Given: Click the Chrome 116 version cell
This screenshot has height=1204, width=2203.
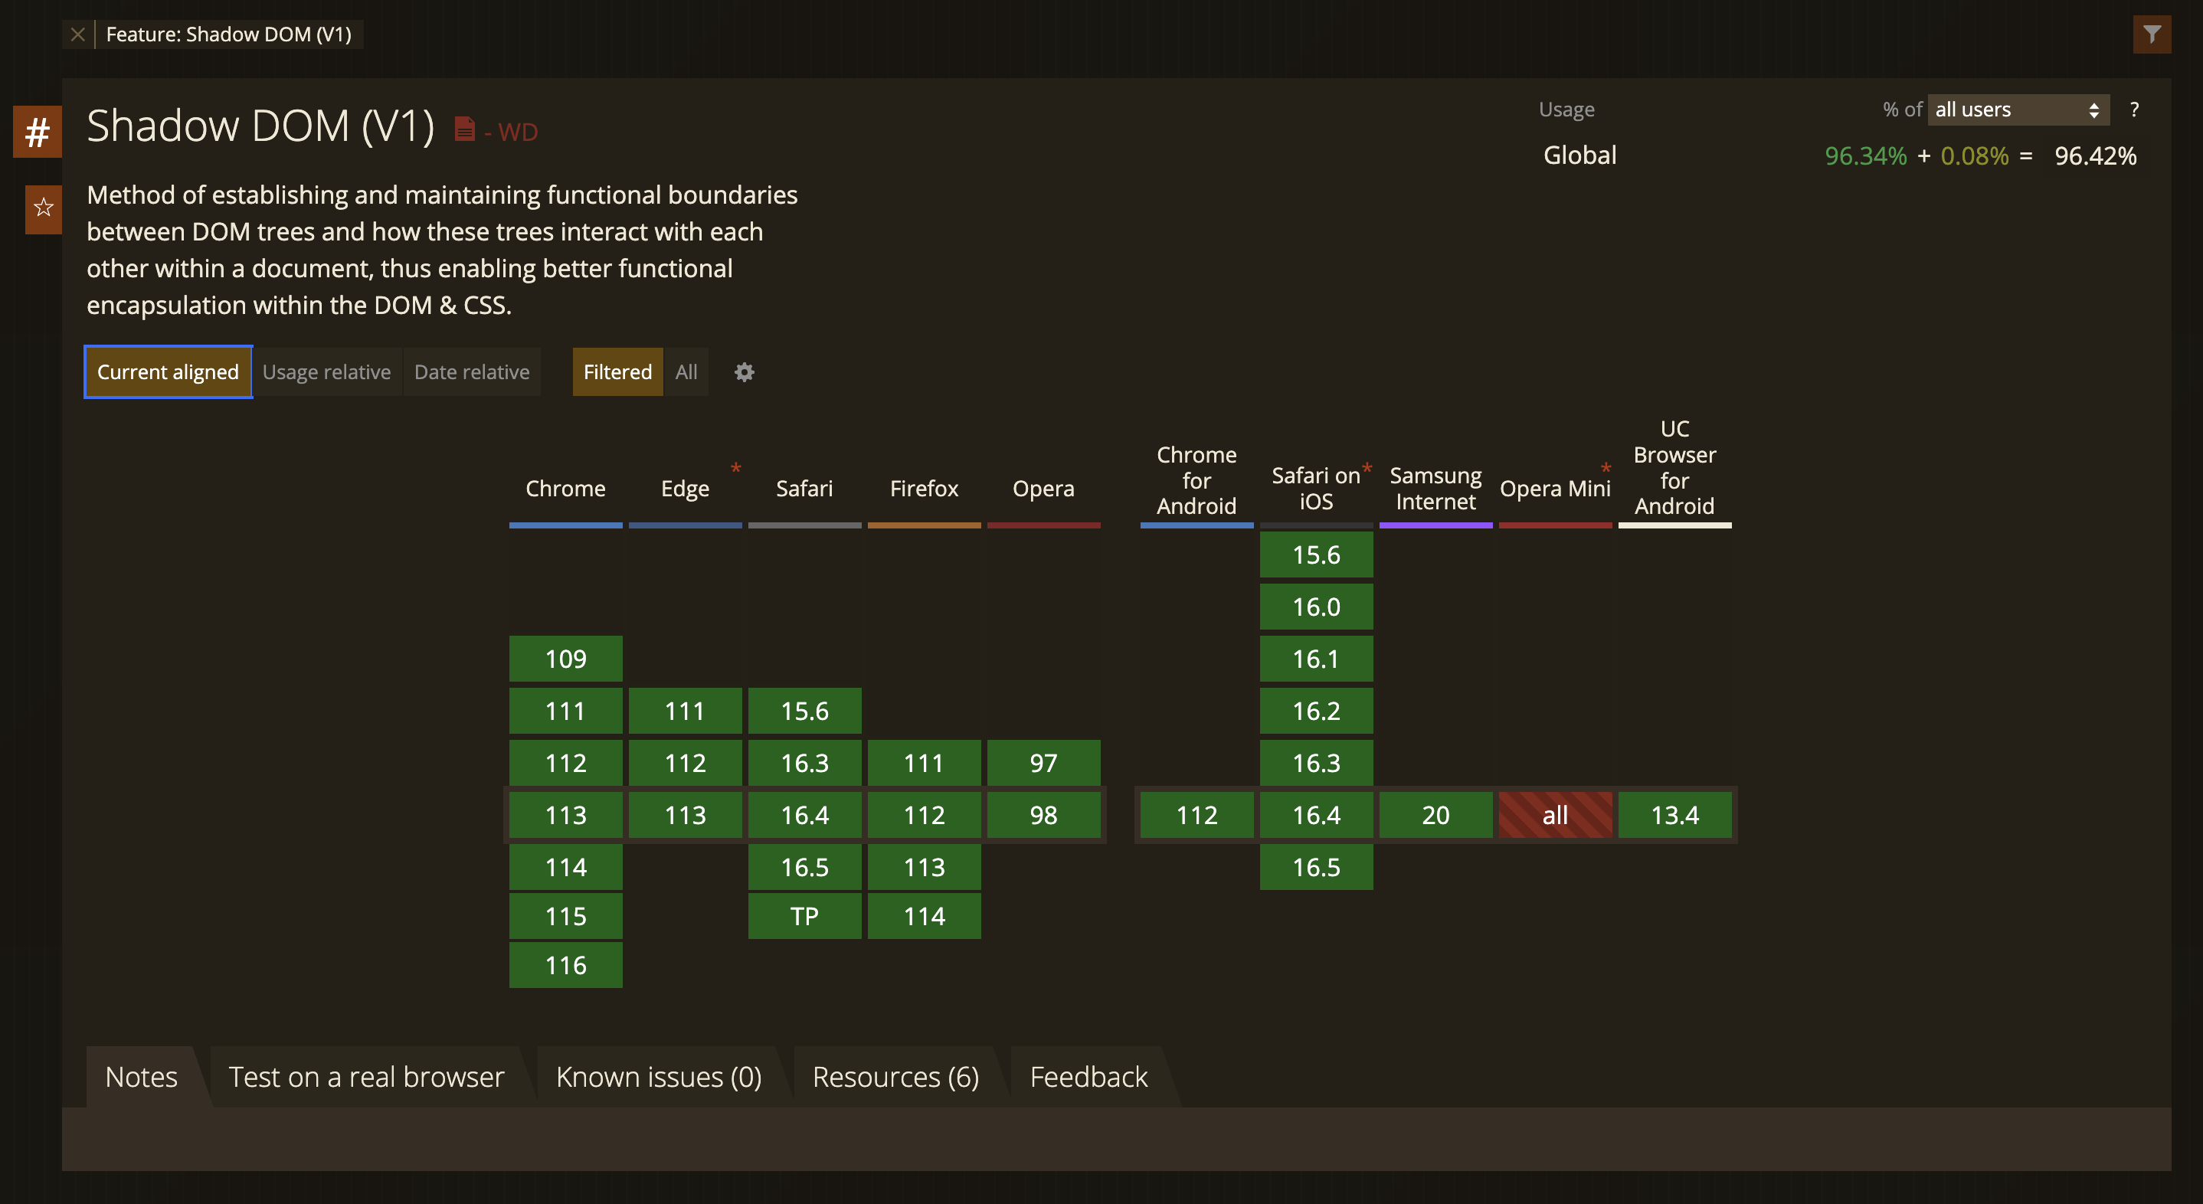Looking at the screenshot, I should click(565, 966).
